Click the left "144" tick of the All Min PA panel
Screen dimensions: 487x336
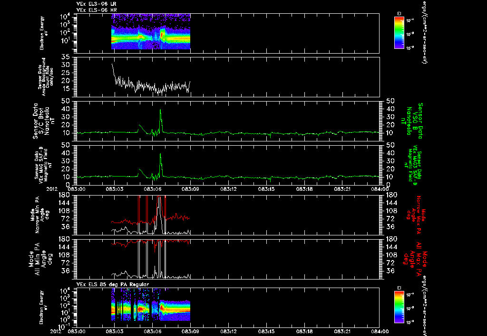pos(64,247)
